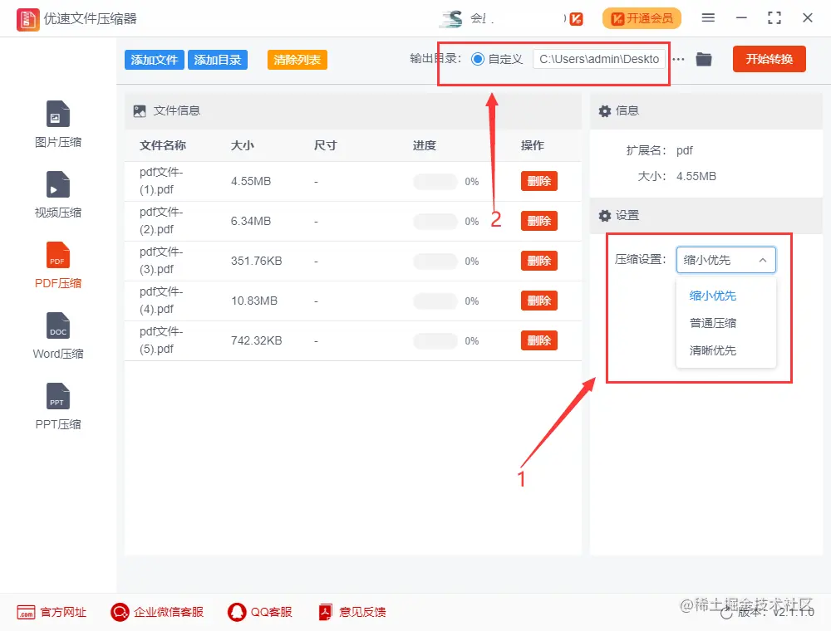Open QQ客服 support
The height and width of the screenshot is (631, 831).
259,612
